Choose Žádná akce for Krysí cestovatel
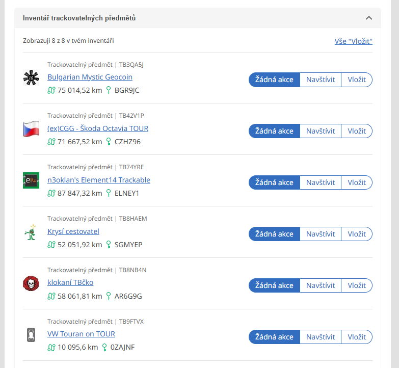The height and width of the screenshot is (368, 399). [274, 234]
